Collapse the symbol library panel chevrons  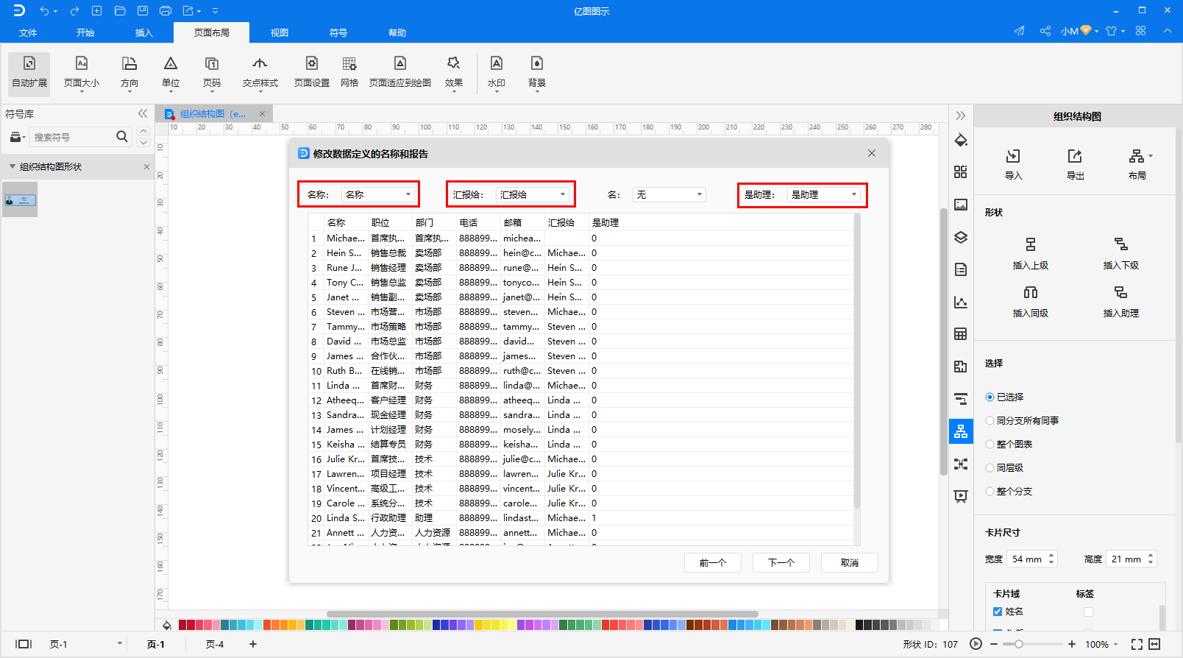[x=143, y=113]
